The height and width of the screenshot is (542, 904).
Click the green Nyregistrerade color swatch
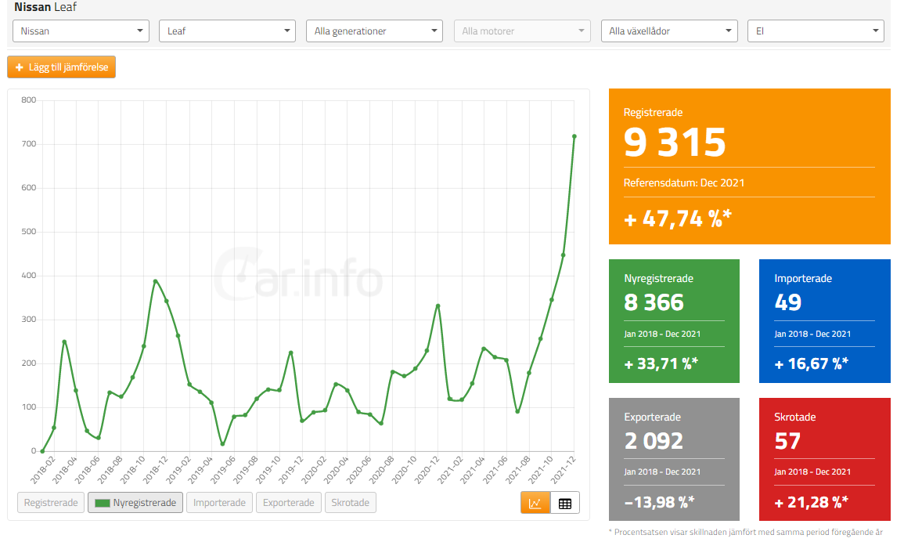pyautogui.click(x=102, y=504)
